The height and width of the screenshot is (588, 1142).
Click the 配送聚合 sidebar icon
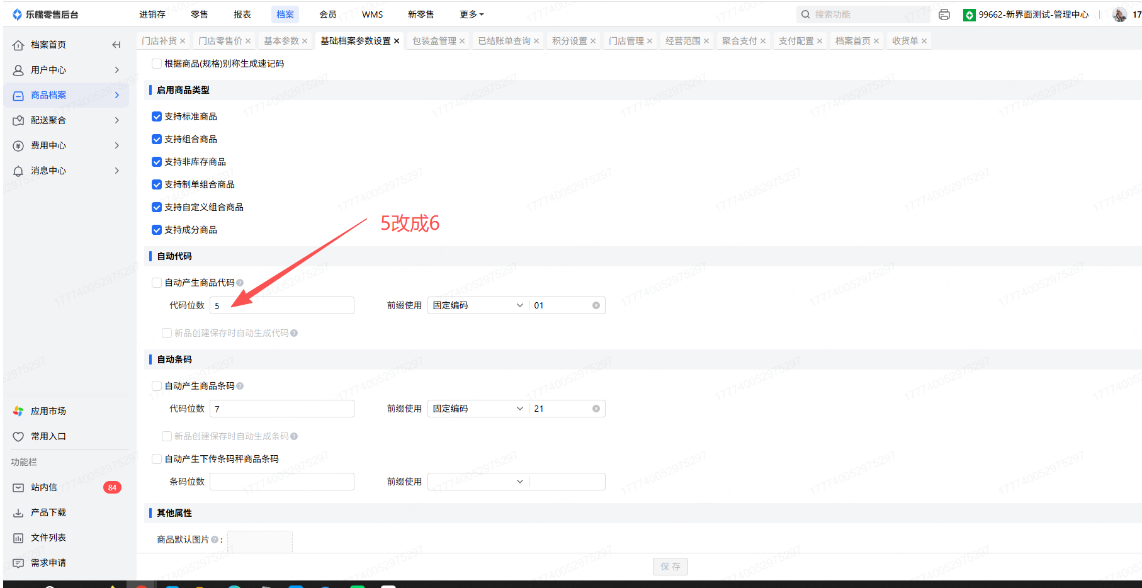click(x=18, y=120)
